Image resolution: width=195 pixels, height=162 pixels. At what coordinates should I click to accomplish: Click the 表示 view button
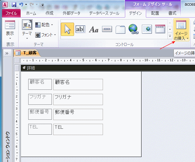tap(10, 30)
